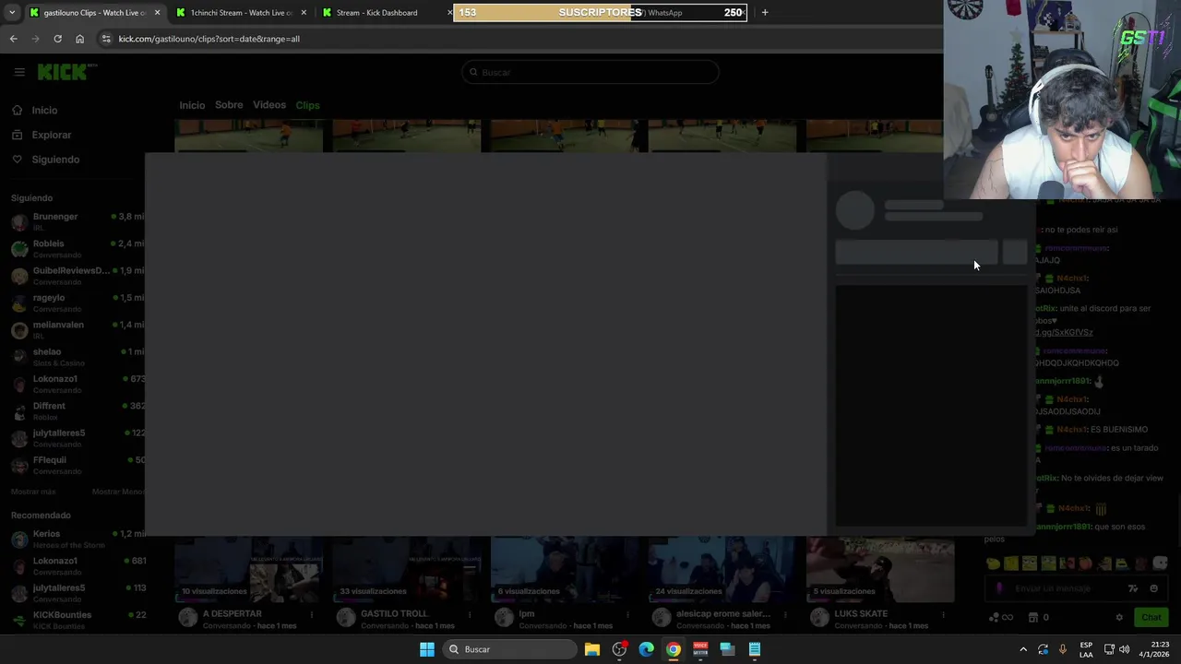
Task: Click the Chat send button
Action: (x=1151, y=617)
